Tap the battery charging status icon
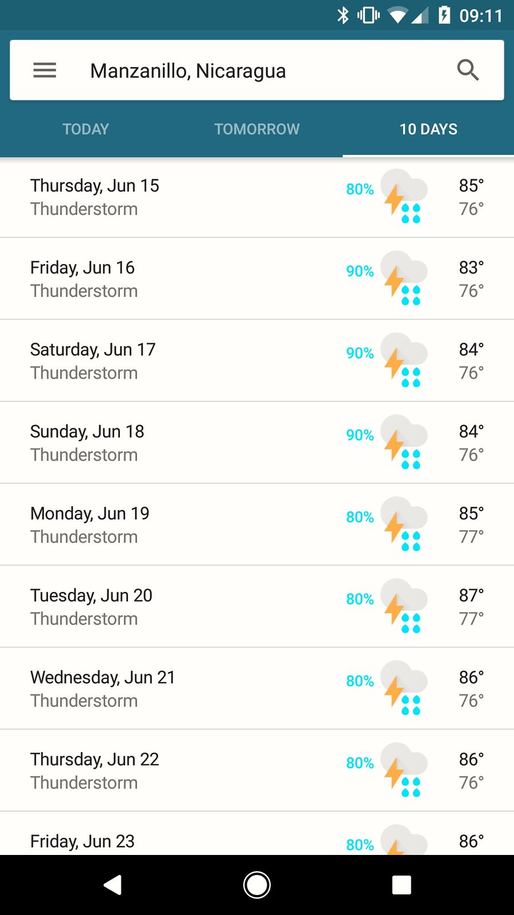Viewport: 514px width, 915px height. click(444, 15)
